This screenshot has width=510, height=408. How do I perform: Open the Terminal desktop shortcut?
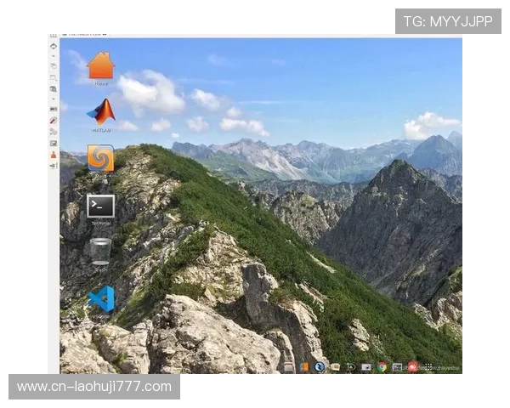point(100,206)
